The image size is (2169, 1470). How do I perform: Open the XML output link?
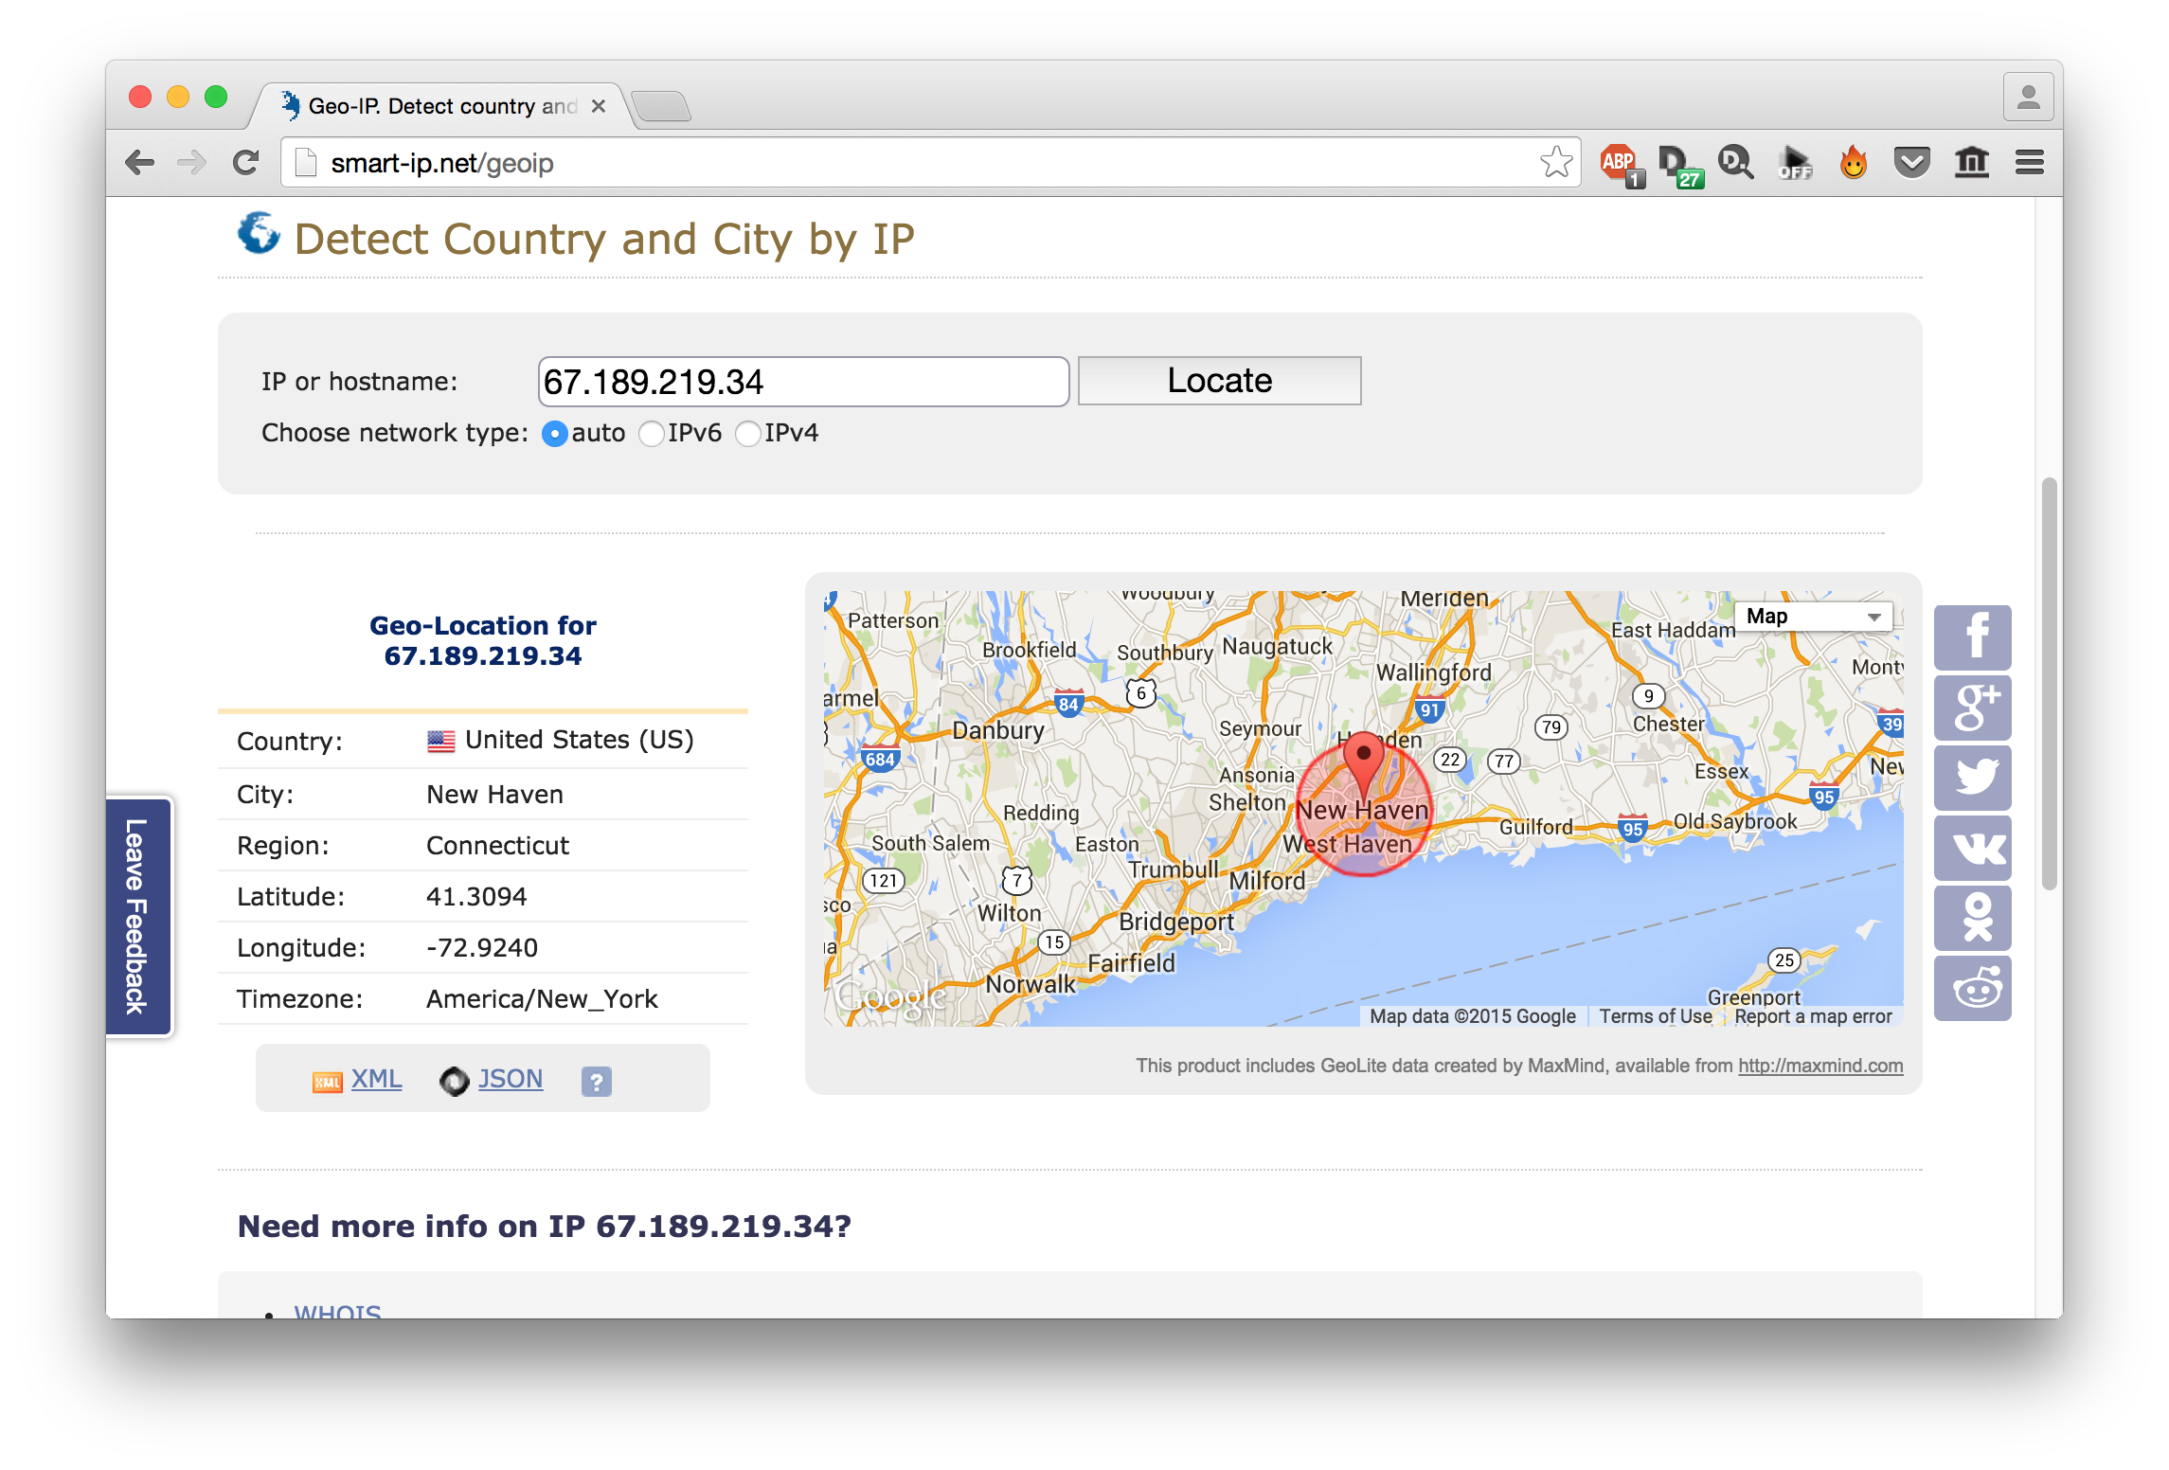pyautogui.click(x=376, y=1079)
